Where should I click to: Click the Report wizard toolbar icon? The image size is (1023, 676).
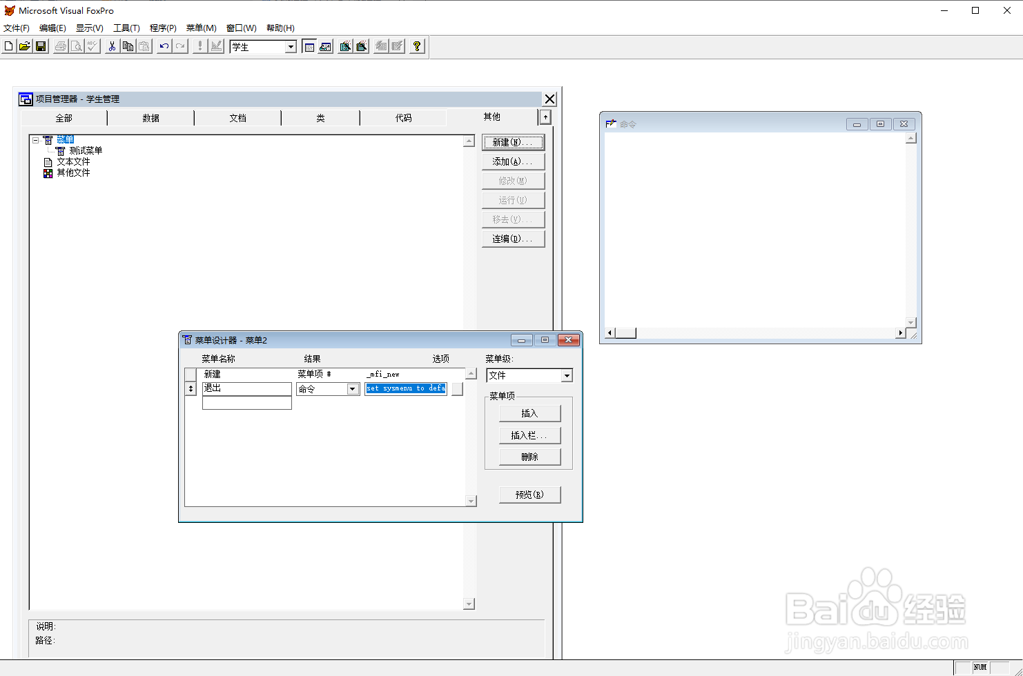click(361, 46)
